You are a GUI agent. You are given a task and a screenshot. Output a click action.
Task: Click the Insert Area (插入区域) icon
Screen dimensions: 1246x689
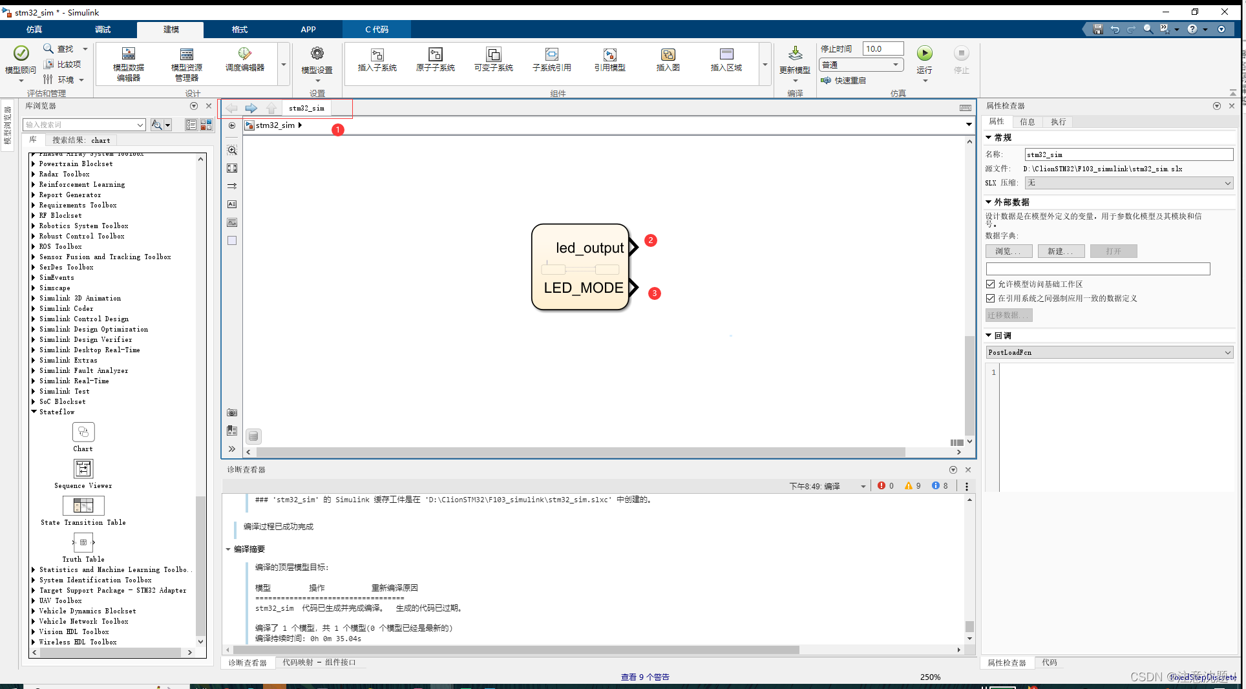pyautogui.click(x=726, y=55)
